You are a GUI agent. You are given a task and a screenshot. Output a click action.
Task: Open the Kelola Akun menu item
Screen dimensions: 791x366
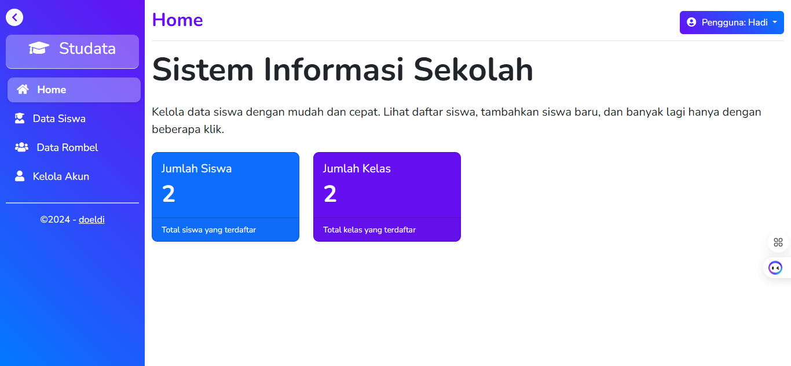[x=61, y=176]
